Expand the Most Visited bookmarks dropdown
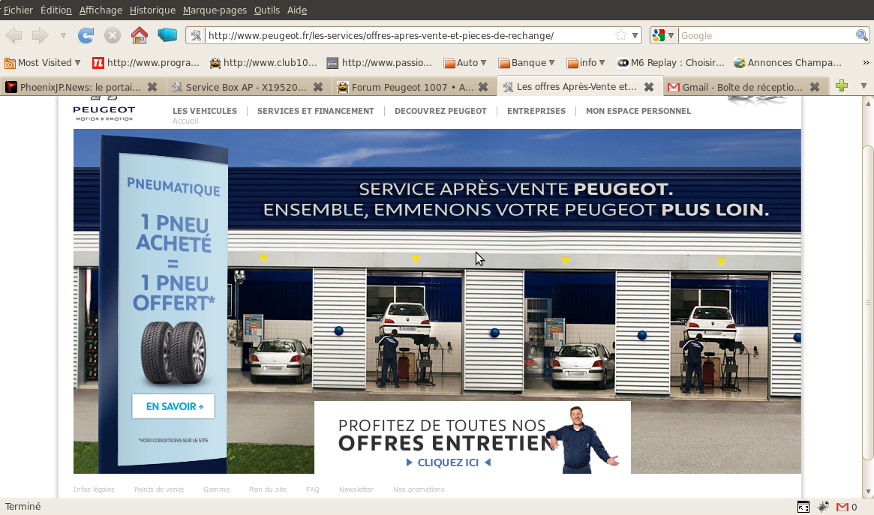The image size is (874, 515). 42,63
